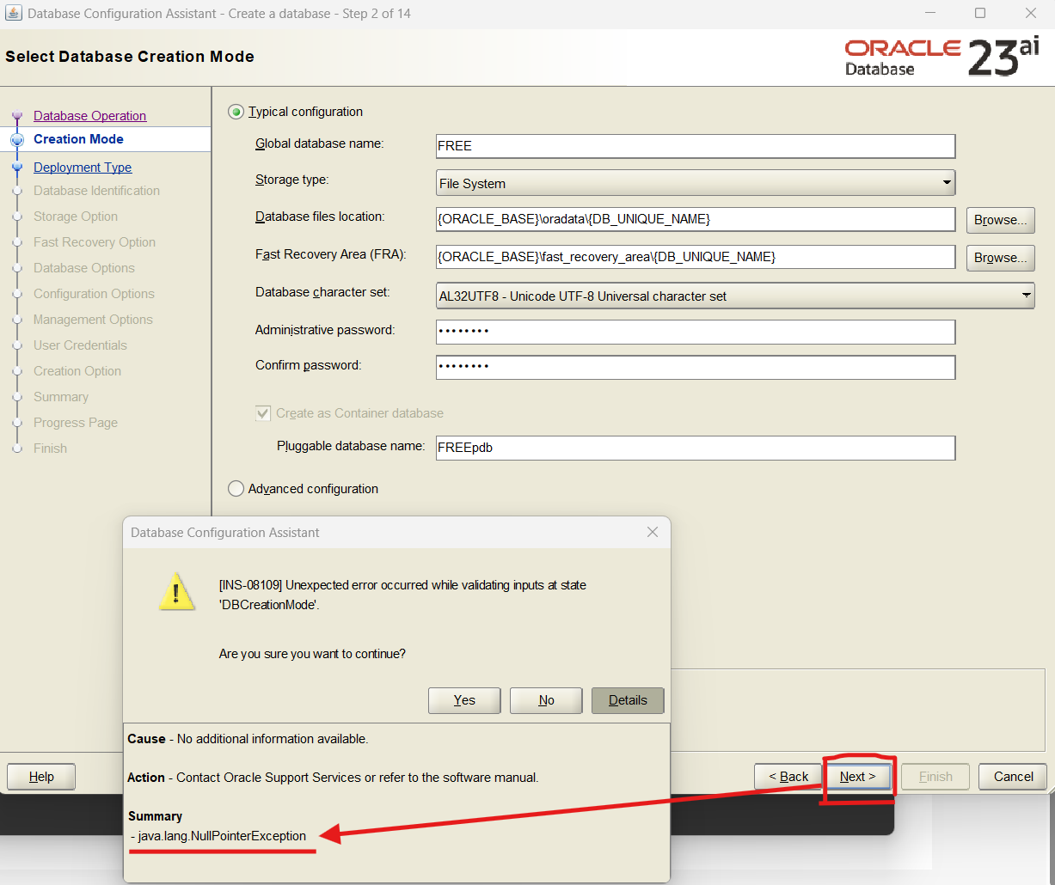
Task: Select the Creation Mode step
Action: tap(78, 139)
